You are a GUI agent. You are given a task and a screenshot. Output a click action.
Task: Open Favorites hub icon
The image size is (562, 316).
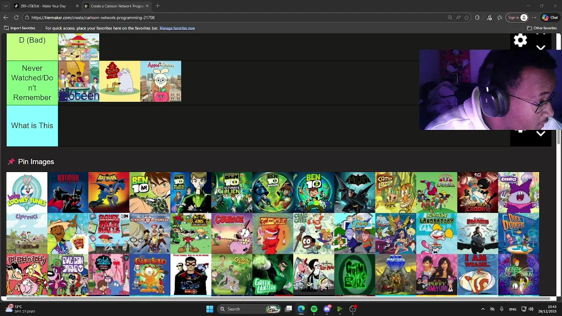[x=500, y=18]
